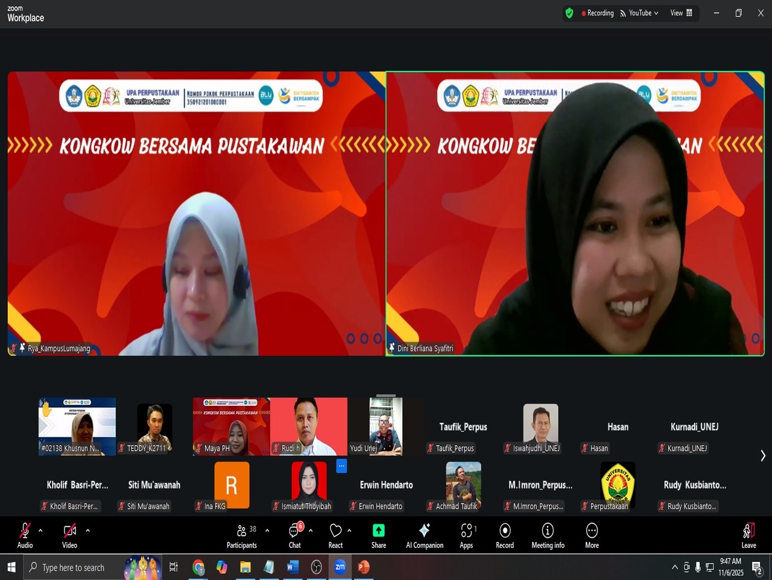The height and width of the screenshot is (580, 772).
Task: Show next page of participant thumbnails
Action: click(763, 456)
